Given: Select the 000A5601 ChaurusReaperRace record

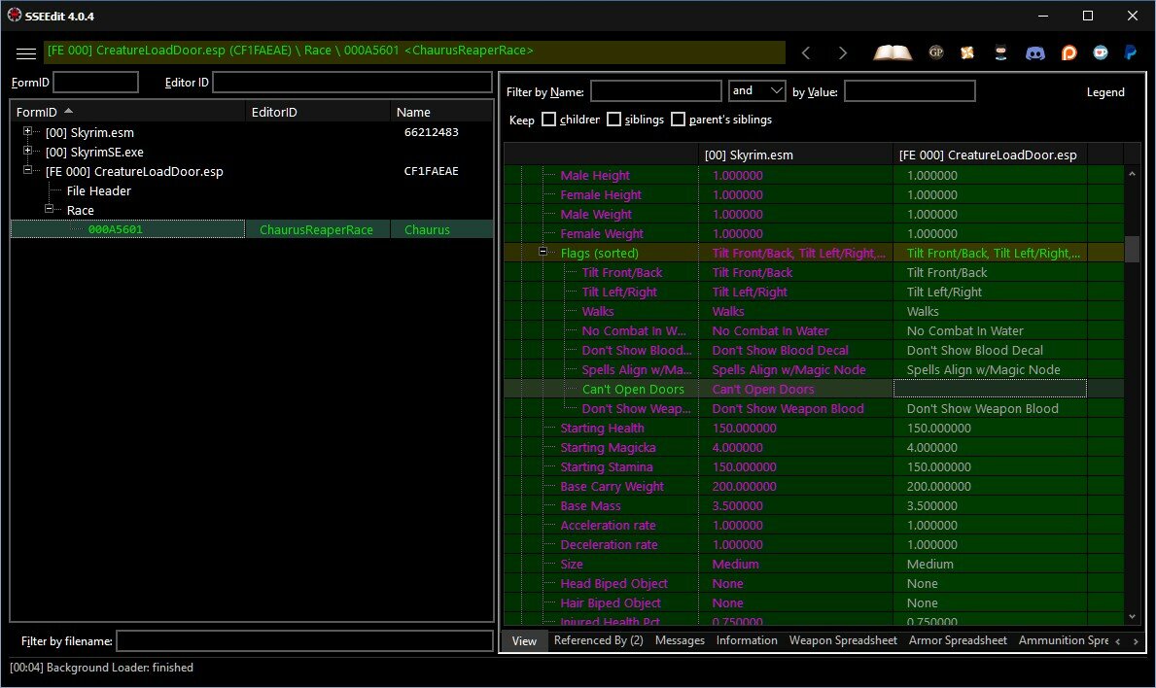Looking at the screenshot, I should (252, 229).
